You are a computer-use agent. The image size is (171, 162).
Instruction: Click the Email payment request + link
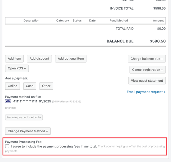(x=146, y=92)
